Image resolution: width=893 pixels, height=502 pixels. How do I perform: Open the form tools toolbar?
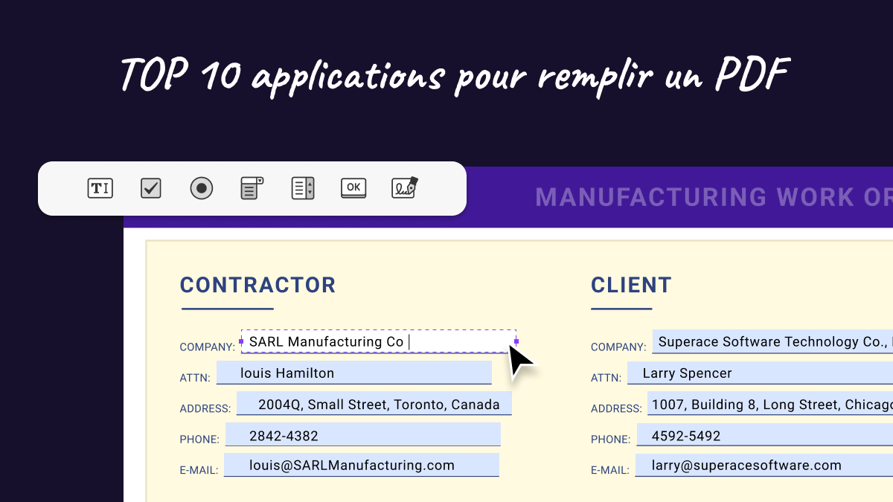[253, 188]
